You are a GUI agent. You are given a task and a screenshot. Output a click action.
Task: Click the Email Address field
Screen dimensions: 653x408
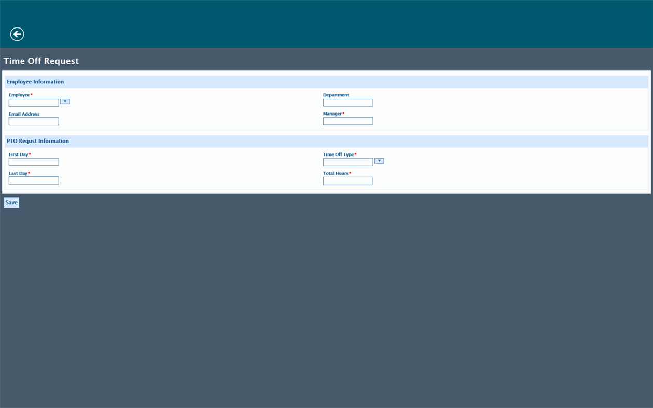pos(33,121)
